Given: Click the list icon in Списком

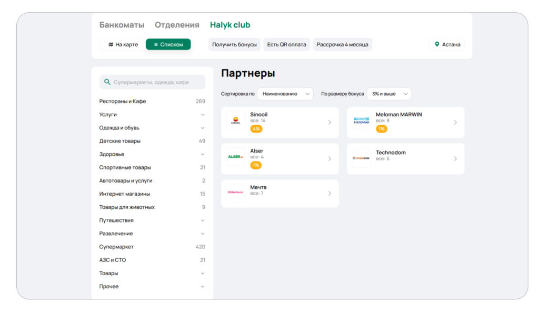Looking at the screenshot, I should [x=156, y=44].
